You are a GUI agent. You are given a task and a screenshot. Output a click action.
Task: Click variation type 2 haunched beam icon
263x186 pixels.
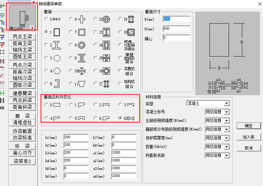[106, 105]
